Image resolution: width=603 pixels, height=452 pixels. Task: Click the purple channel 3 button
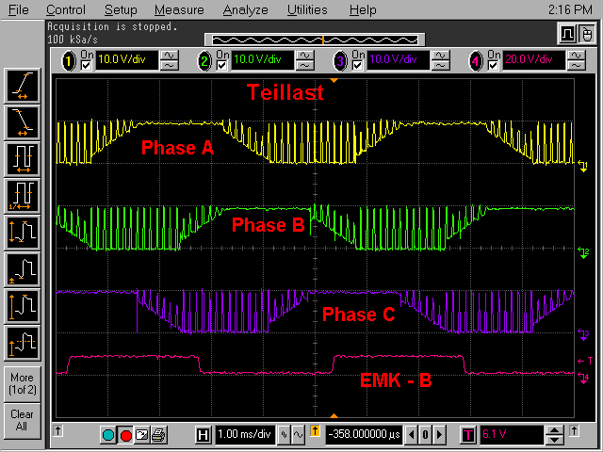(340, 61)
